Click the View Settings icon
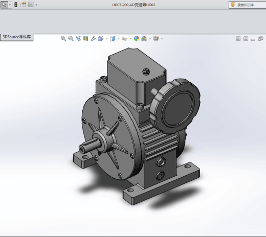 [x=156, y=38]
